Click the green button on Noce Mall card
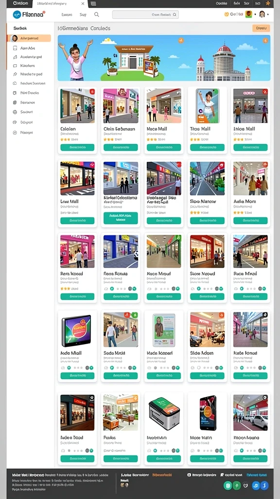280x499 pixels. tap(164, 147)
